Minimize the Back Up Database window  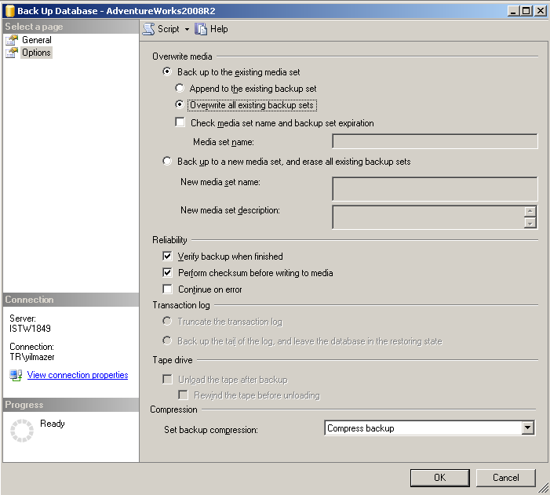[x=514, y=11]
